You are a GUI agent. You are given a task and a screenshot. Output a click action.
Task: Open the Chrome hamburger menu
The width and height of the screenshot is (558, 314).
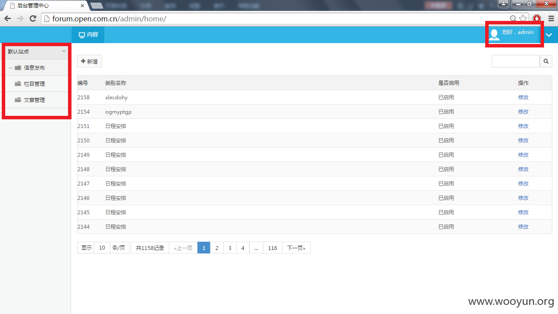point(551,18)
